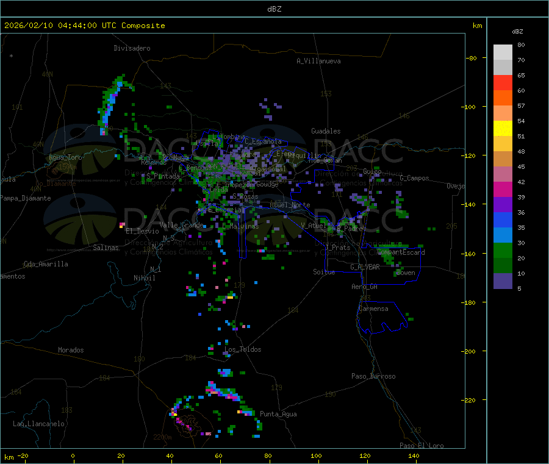Click the 'Bowen' map label
The height and width of the screenshot is (464, 549).
pos(406,273)
